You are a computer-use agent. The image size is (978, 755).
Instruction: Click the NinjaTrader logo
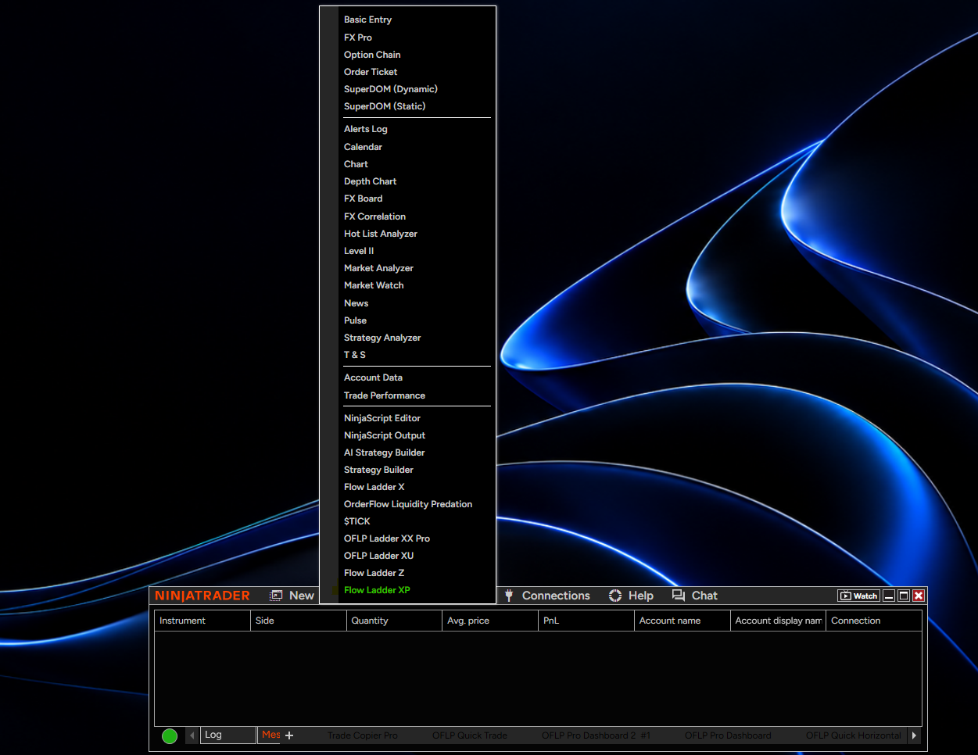[x=202, y=596]
